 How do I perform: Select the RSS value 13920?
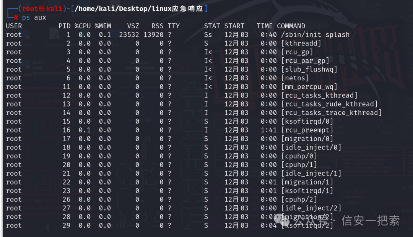click(x=154, y=35)
